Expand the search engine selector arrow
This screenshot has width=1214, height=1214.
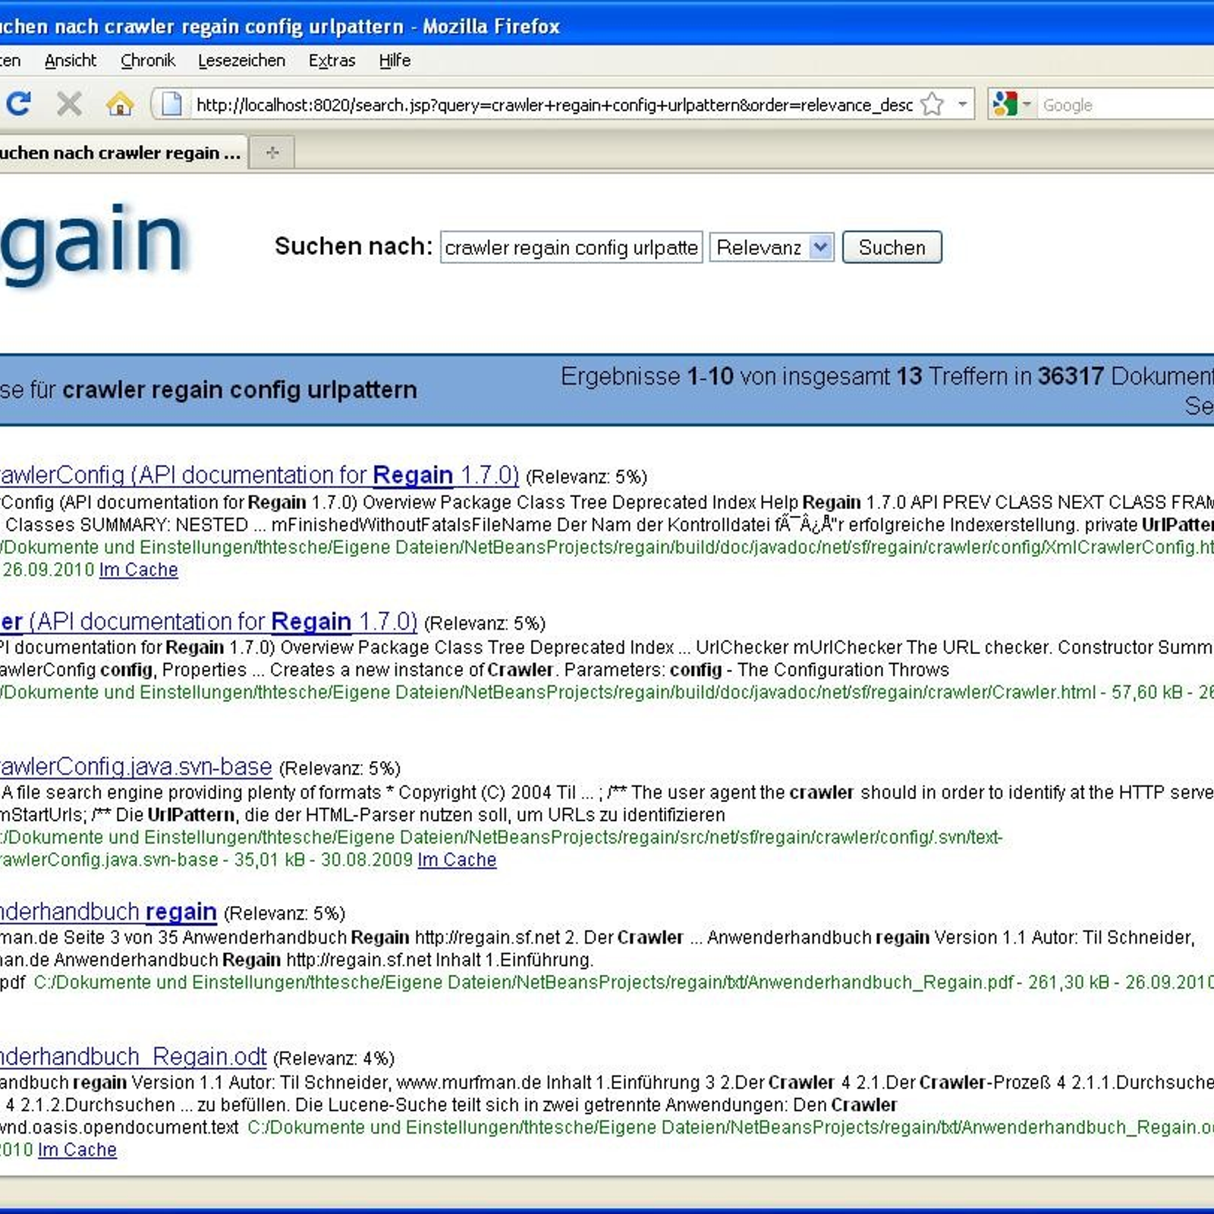click(1026, 104)
